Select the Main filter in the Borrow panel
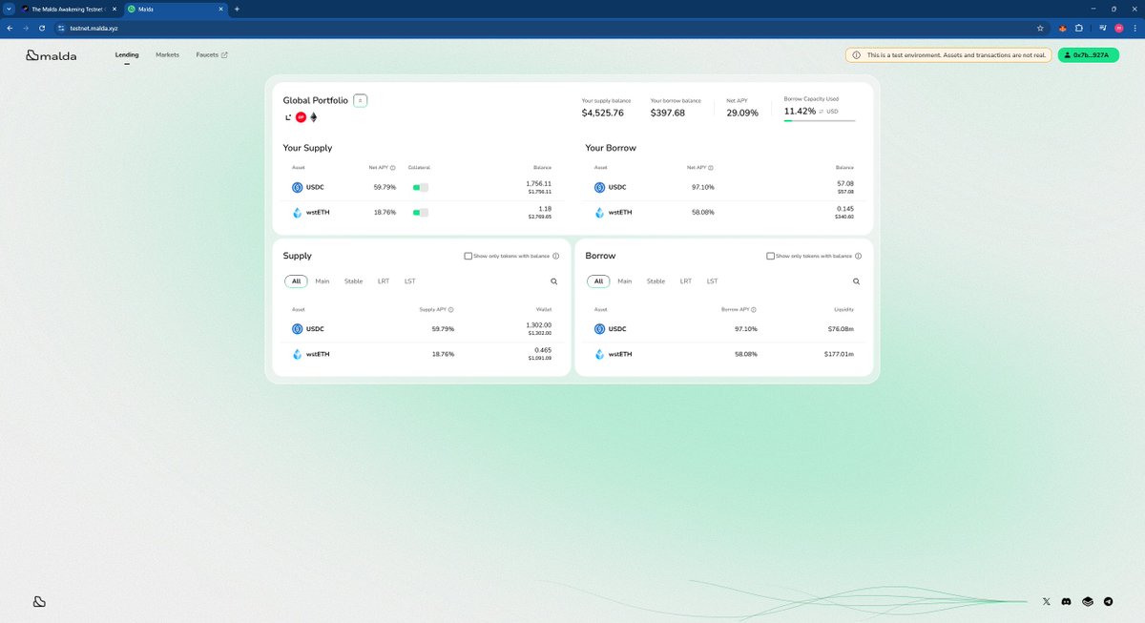Image resolution: width=1145 pixels, height=623 pixels. (625, 281)
